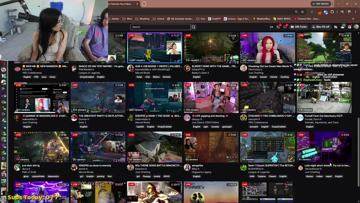
Task: Open 'THE GREATEST PARTY Q ON PLATFOR...' stream title
Action: coord(102,116)
